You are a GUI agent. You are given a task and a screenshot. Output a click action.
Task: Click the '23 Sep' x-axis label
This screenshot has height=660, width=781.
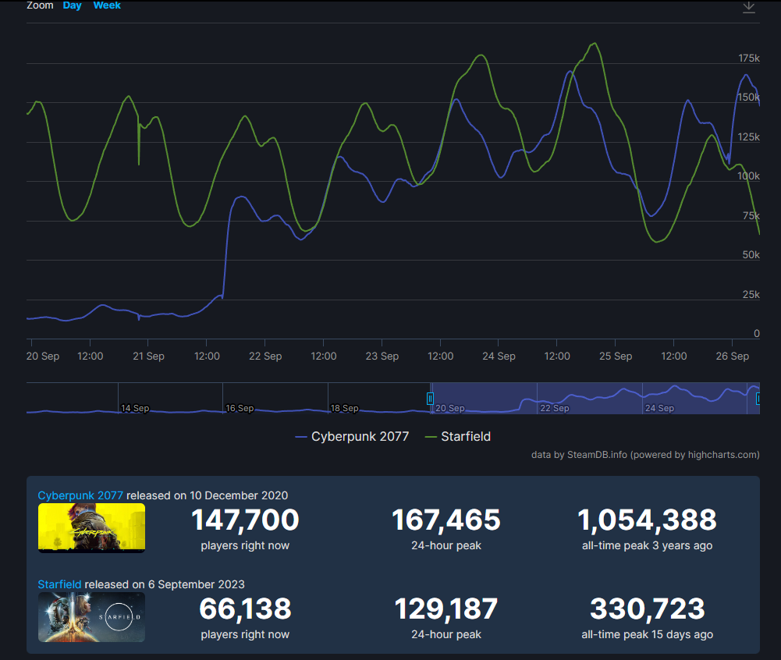tap(382, 357)
